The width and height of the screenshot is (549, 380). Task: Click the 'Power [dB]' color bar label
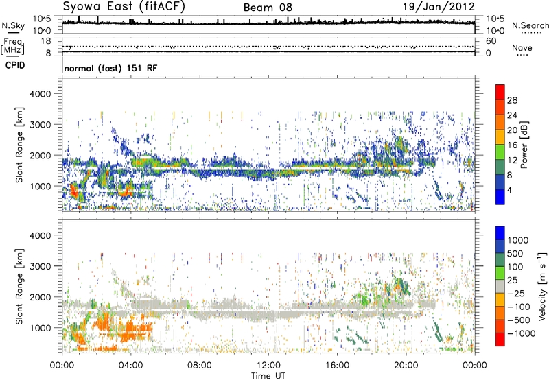(x=524, y=145)
